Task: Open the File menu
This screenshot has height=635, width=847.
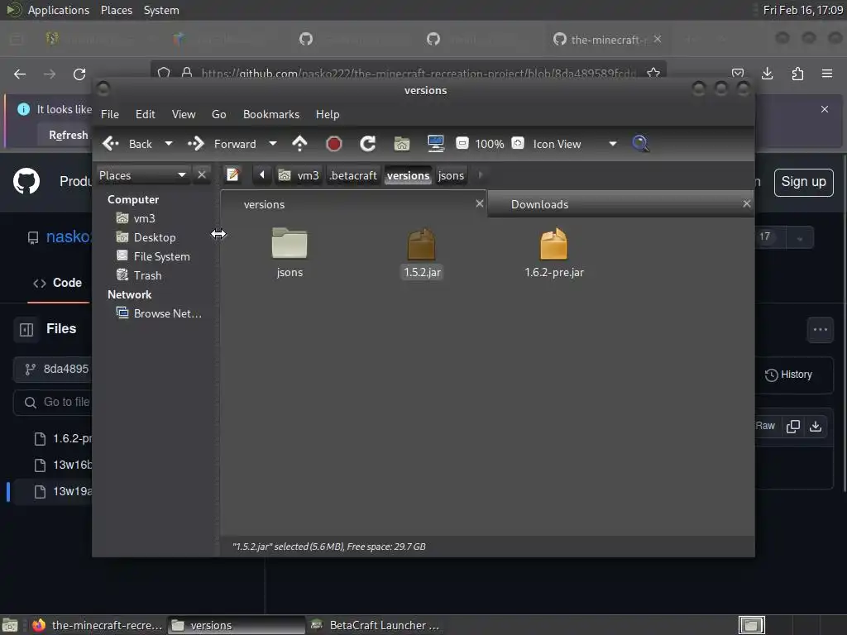Action: click(110, 114)
